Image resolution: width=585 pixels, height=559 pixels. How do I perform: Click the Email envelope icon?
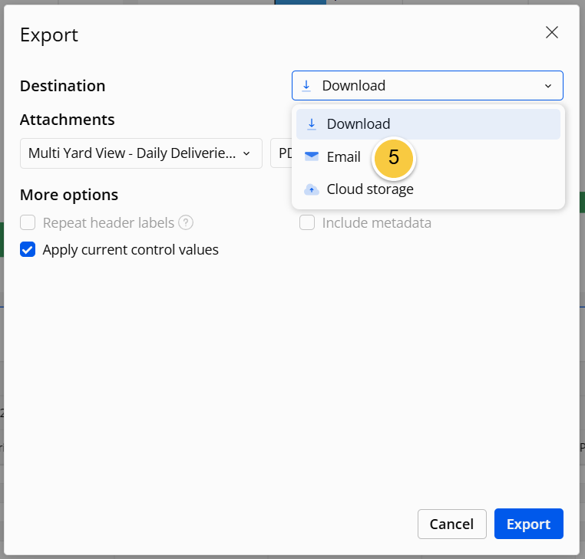point(312,156)
